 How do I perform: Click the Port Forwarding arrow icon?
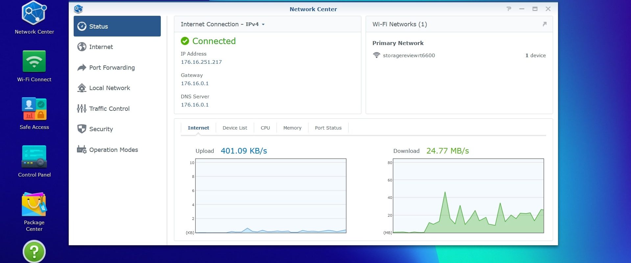pos(82,67)
